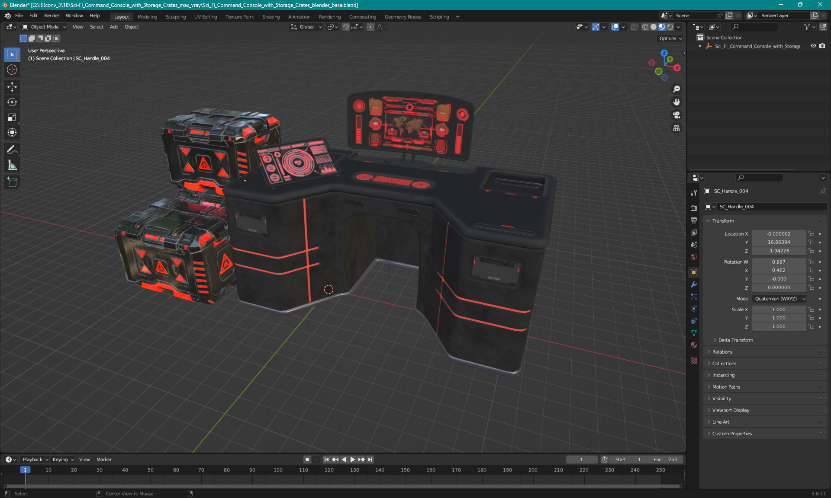Open the timeline Marker menu

[104, 460]
